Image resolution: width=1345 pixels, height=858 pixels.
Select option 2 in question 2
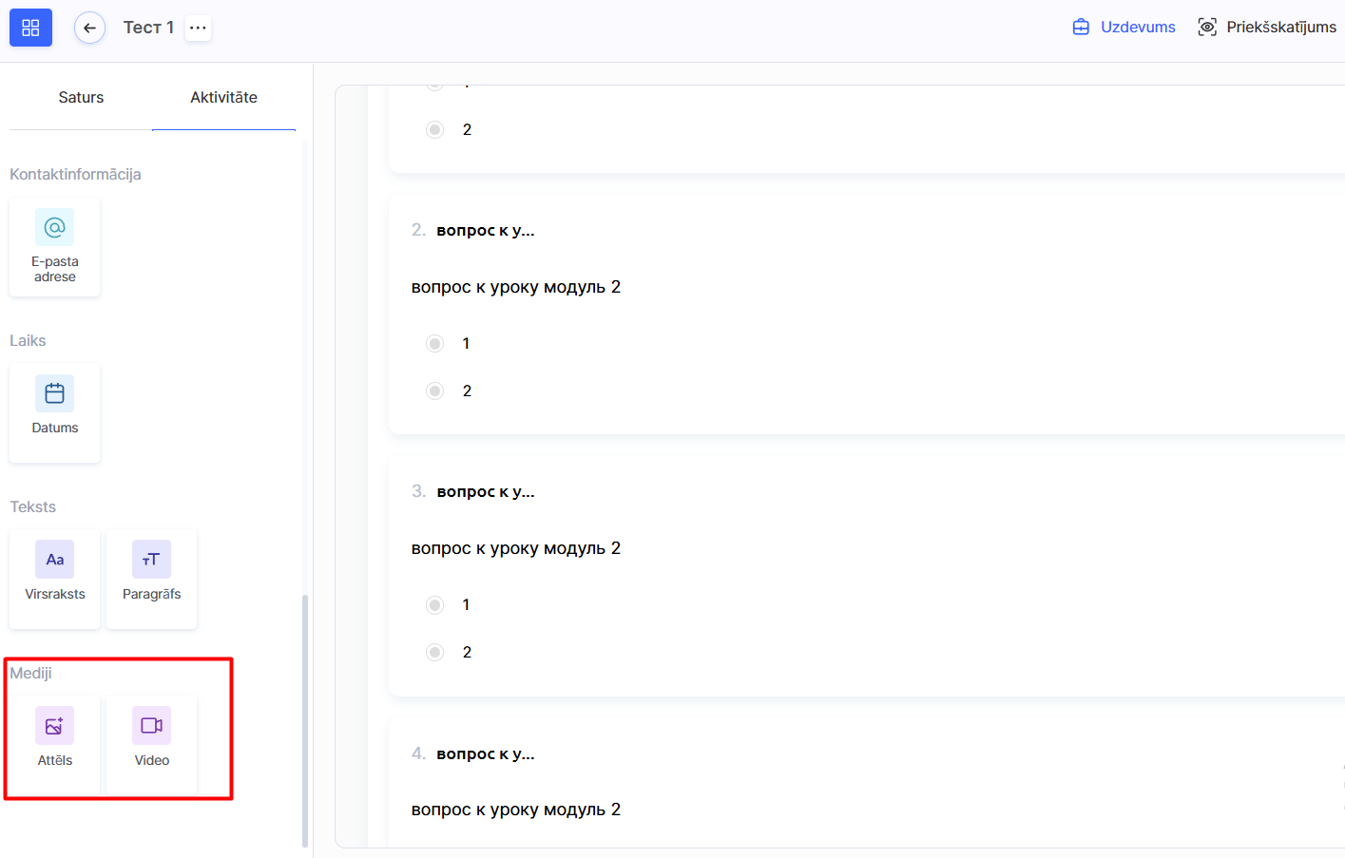[x=435, y=391]
